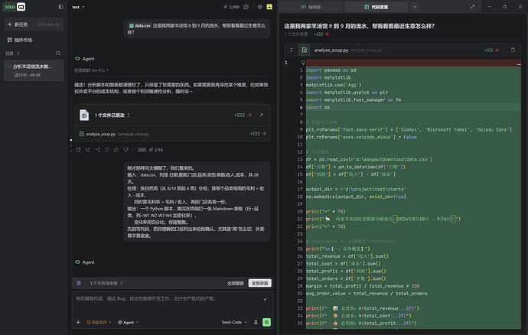
Task: Open the test project dropdown
Action: (x=79, y=7)
